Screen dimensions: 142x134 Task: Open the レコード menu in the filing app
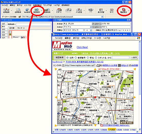click(x=28, y=5)
